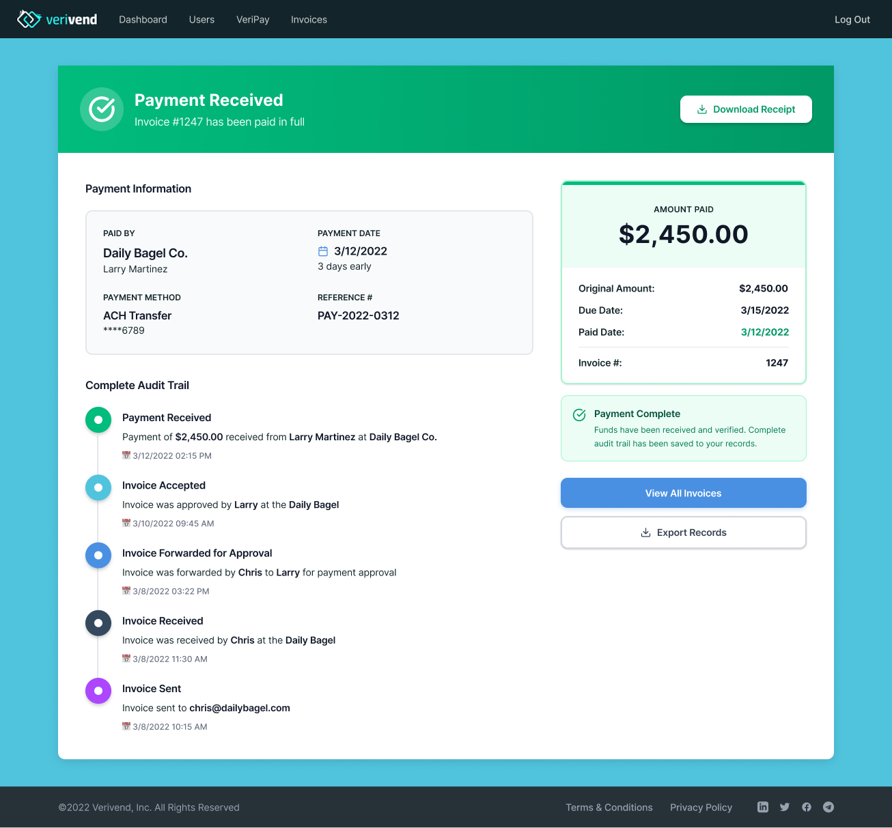Click the purple Invoice Sent timeline dot

point(98,691)
